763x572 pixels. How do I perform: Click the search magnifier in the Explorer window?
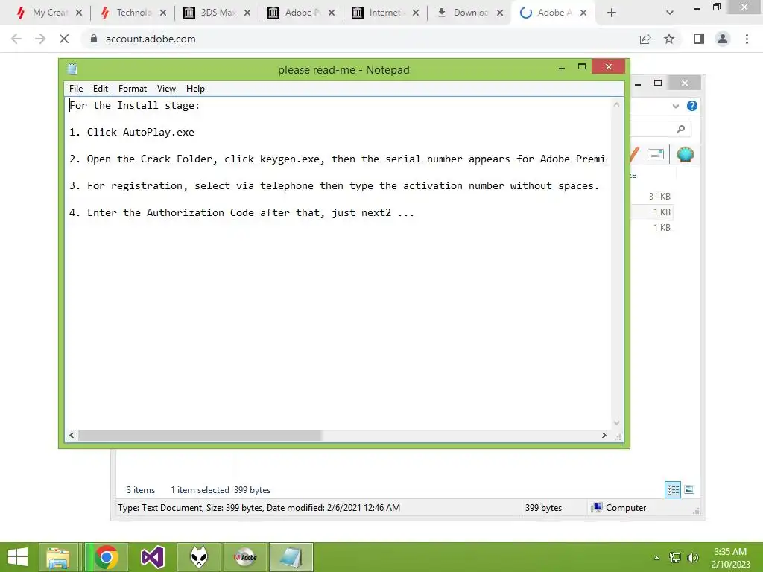point(681,129)
